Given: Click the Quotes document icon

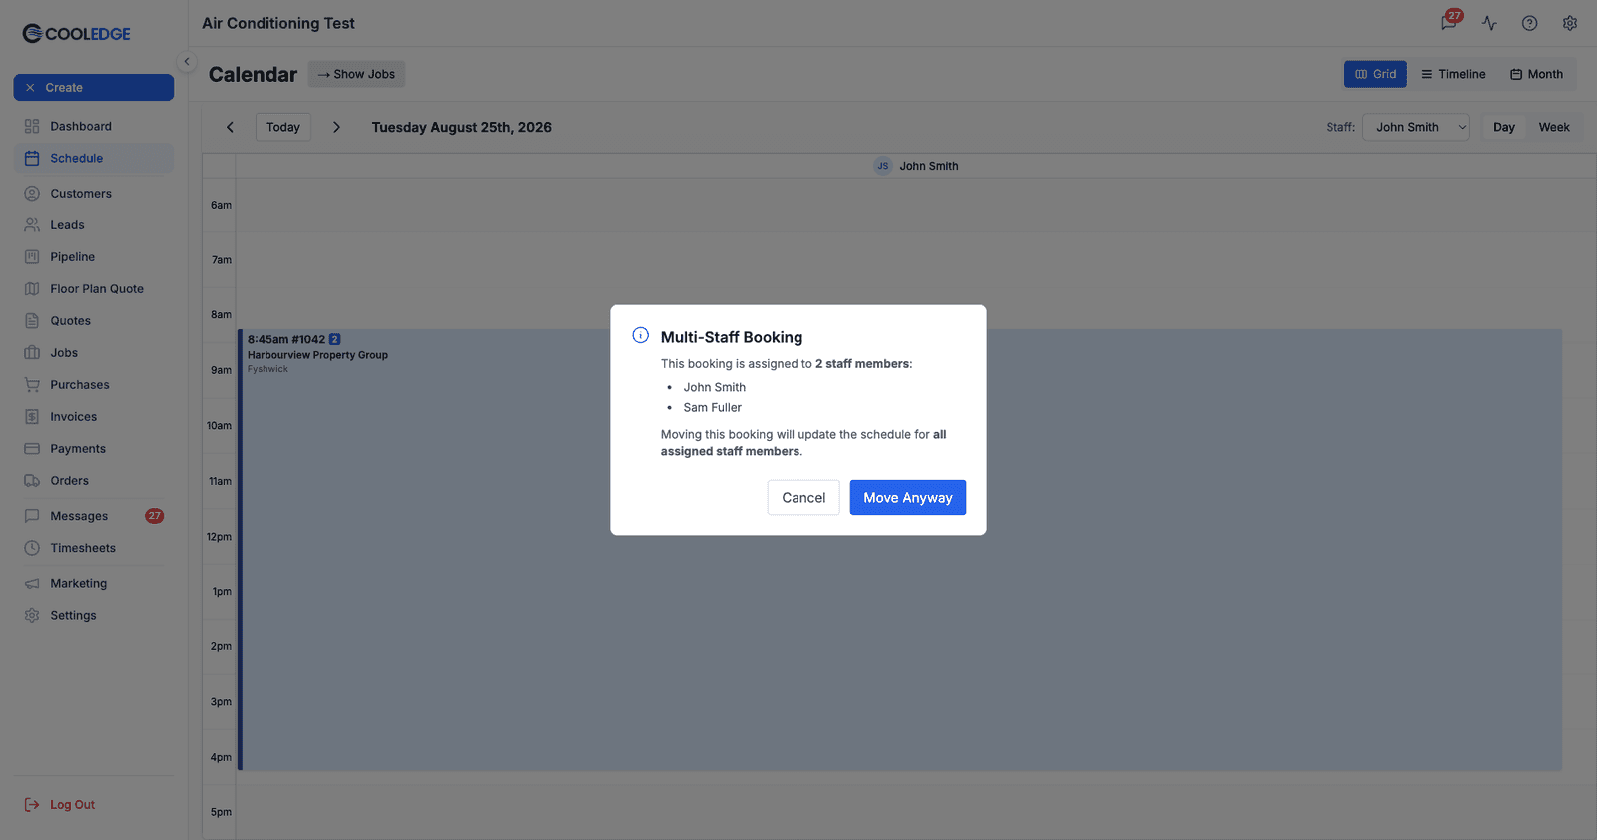Looking at the screenshot, I should 32,320.
